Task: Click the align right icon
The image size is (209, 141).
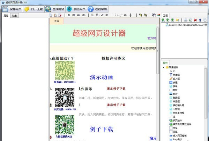Action: (83, 15)
